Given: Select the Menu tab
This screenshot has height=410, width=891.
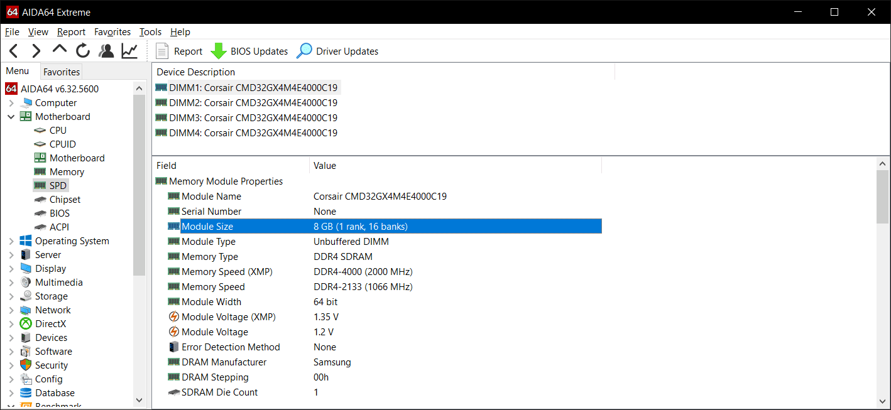Looking at the screenshot, I should click(18, 71).
